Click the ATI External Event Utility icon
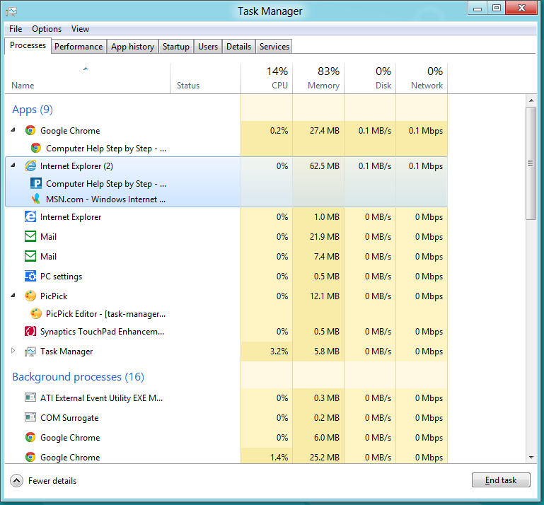This screenshot has width=544, height=505. (x=30, y=397)
